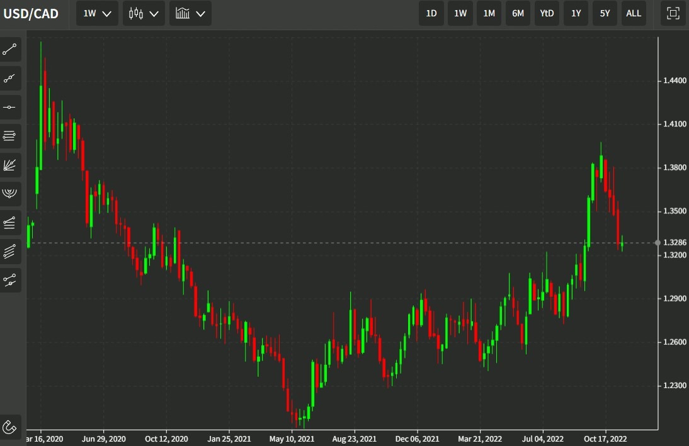This screenshot has width=689, height=446.
Task: Click the Jun 29, 2020 date label
Action: (x=104, y=439)
